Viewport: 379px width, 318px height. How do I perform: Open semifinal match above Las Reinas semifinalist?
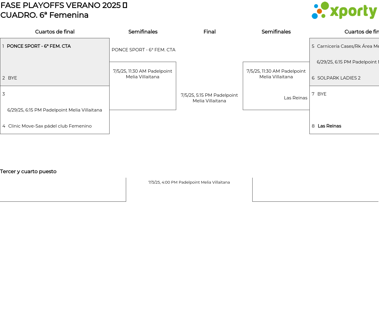click(276, 74)
